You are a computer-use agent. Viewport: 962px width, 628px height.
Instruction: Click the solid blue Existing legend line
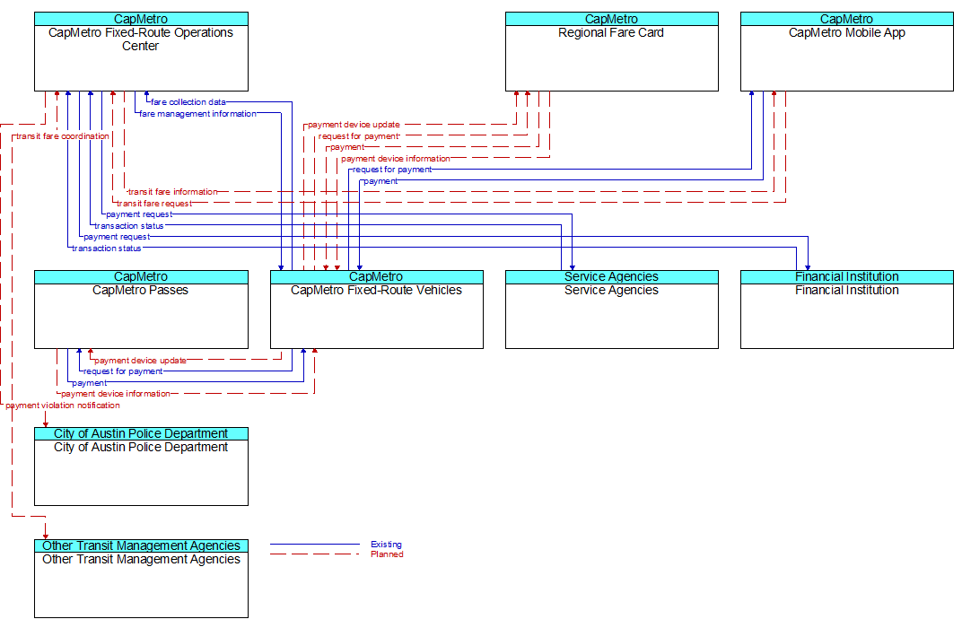pyautogui.click(x=315, y=544)
